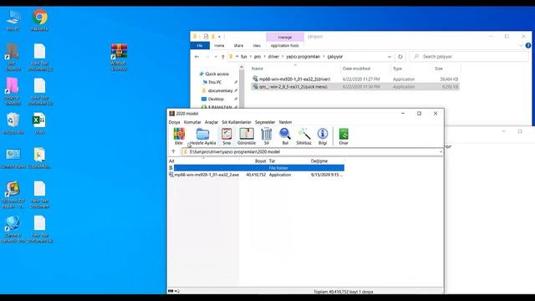Viewport: 535px width, 301px height.
Task: Select the mp68-win-mx920 (driver) file in Explorer
Action: coord(354,79)
